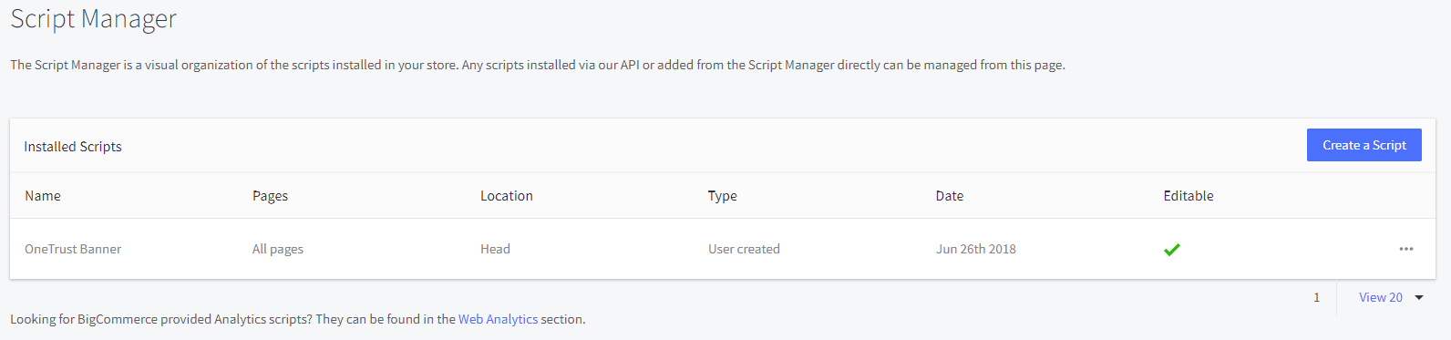Open the three-dot actions menu for OneTrust Banner
Image resolution: width=1451 pixels, height=340 pixels.
(x=1406, y=249)
